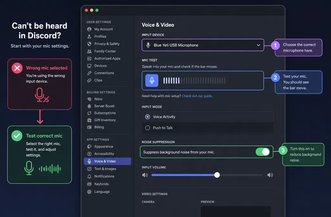The height and width of the screenshot is (217, 331).
Task: Click the Keybinds keyboard icon
Action: [x=89, y=184]
